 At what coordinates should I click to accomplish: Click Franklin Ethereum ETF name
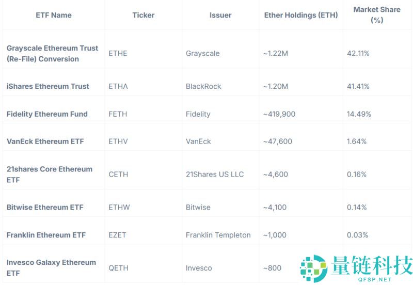click(46, 235)
